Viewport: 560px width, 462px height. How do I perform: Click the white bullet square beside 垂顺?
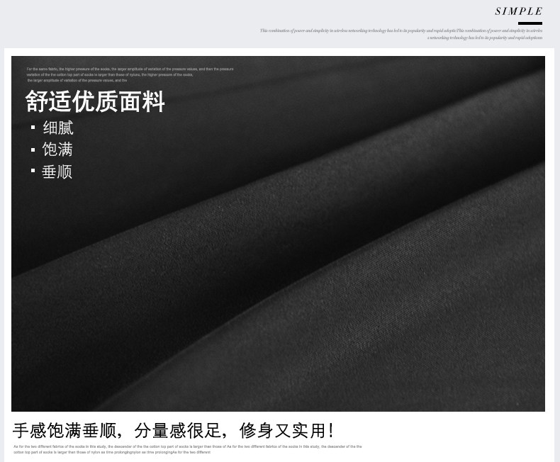pos(33,171)
